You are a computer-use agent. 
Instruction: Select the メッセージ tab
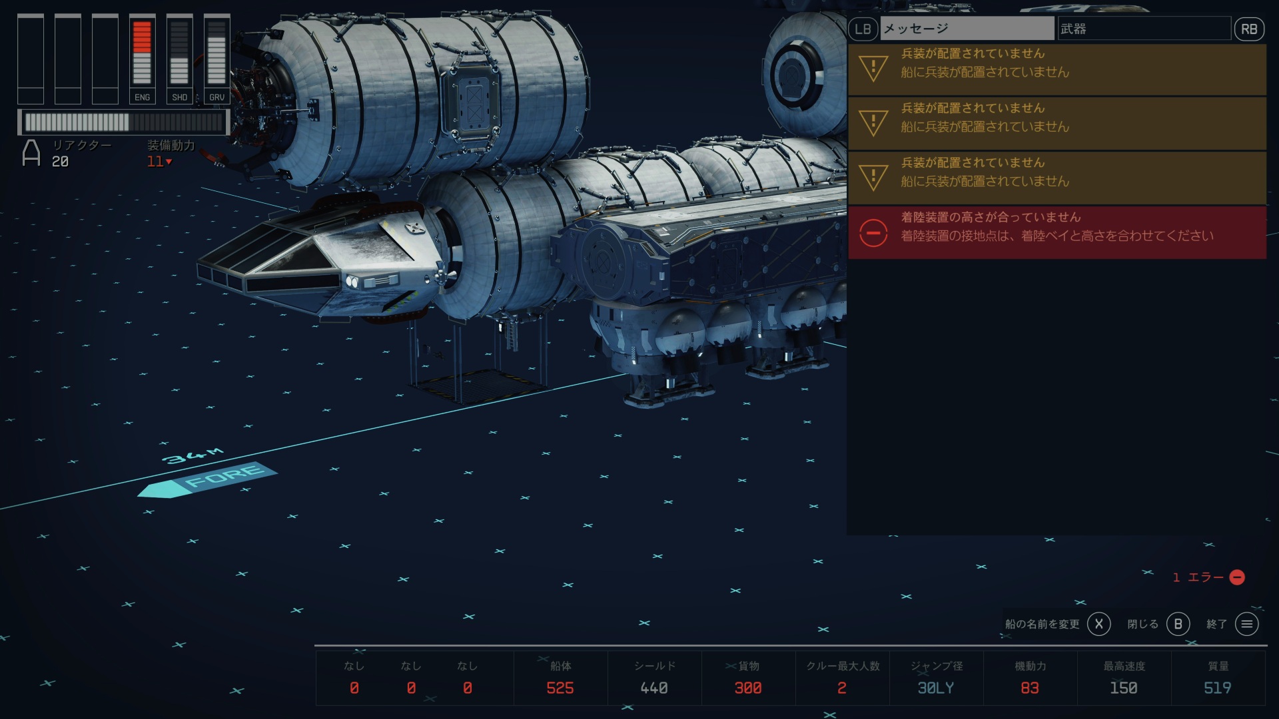(x=967, y=29)
